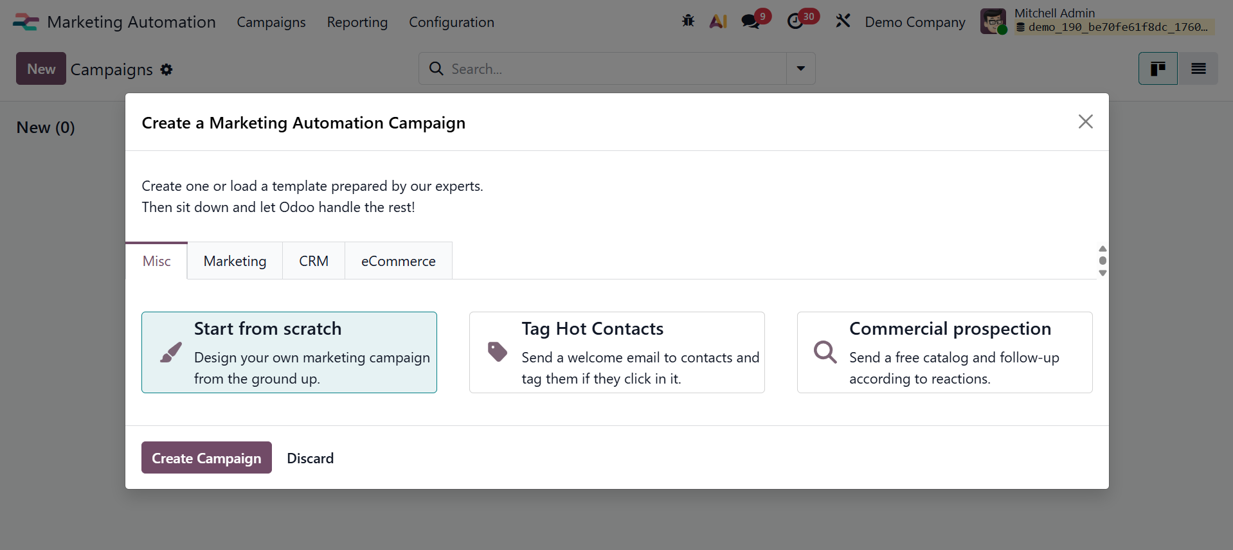The image size is (1233, 550).
Task: Open the Demo Company switcher
Action: click(915, 22)
